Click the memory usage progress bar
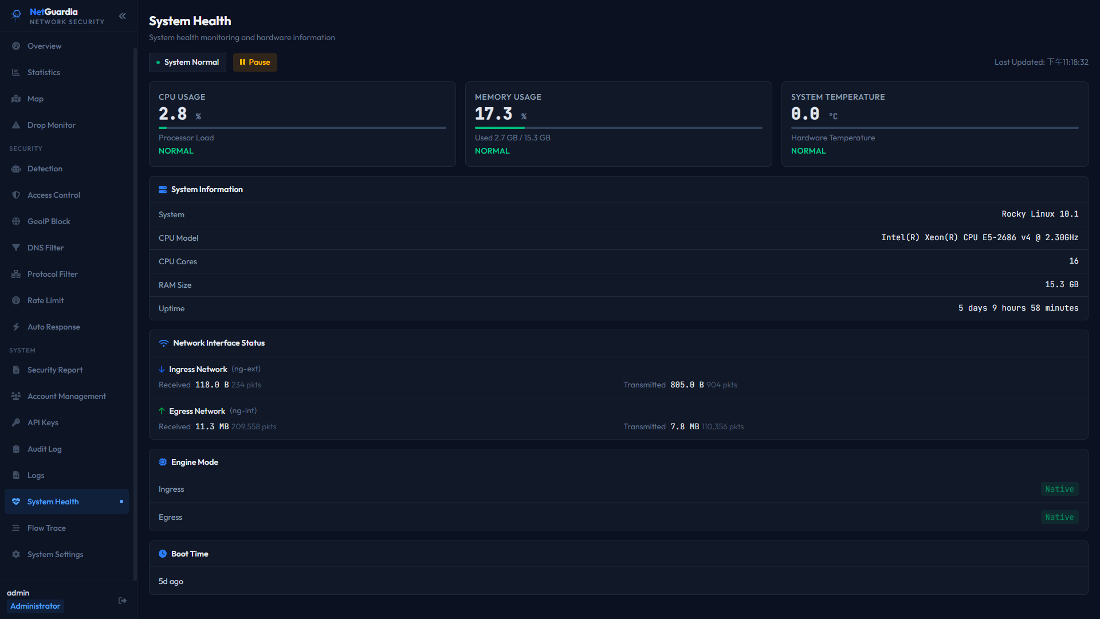This screenshot has width=1100, height=619. pos(619,128)
